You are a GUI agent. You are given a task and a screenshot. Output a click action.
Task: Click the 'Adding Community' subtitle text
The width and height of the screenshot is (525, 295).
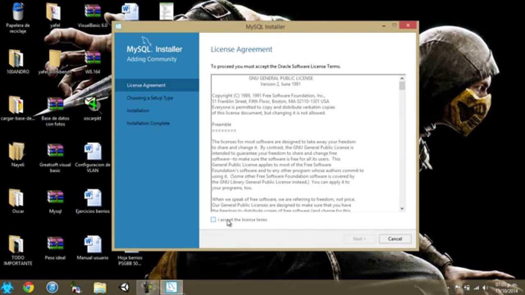coord(152,59)
